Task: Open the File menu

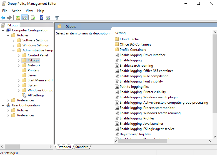Action: [5, 11]
